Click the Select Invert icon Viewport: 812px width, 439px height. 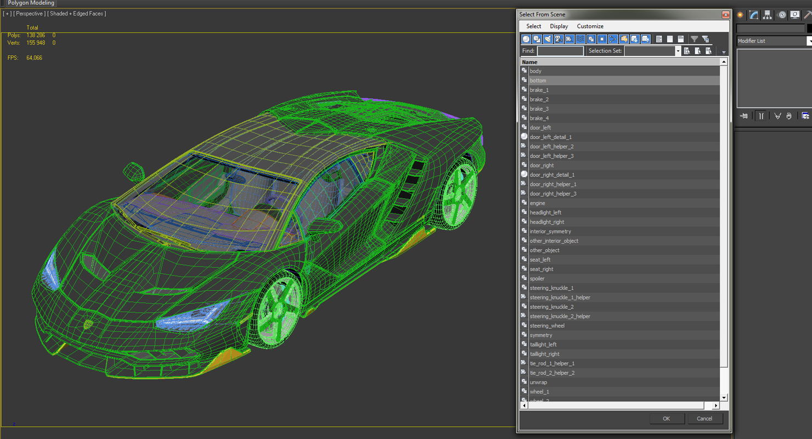681,39
